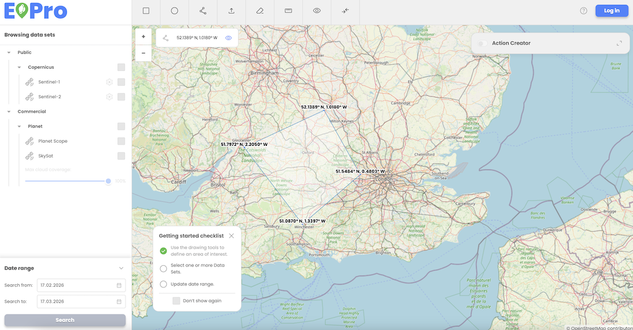Click the upload geometry icon
This screenshot has height=330, width=633.
point(231,11)
